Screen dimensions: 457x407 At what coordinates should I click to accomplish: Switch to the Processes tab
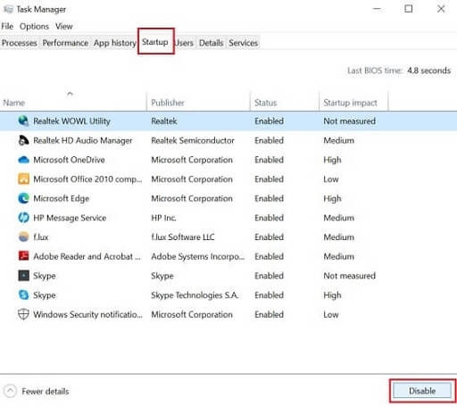tap(20, 43)
